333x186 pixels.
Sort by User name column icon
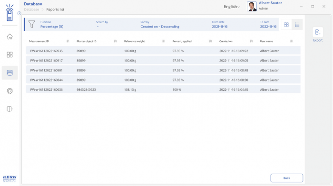point(292,41)
